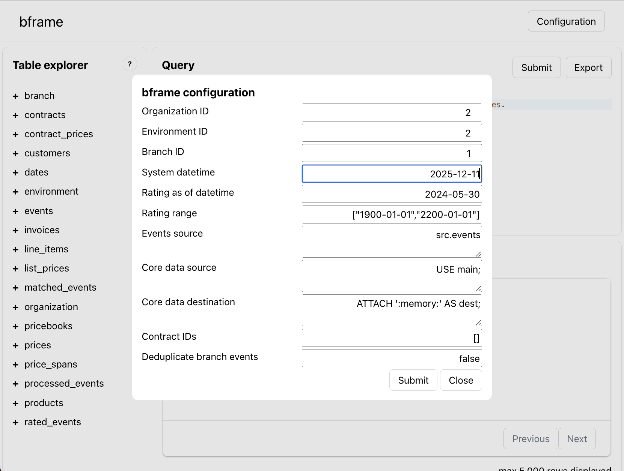The width and height of the screenshot is (624, 471).
Task: Click the 'Table explorer' heading
Action: coord(50,65)
